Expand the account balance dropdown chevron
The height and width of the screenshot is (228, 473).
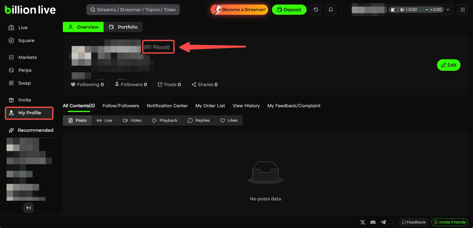(448, 10)
